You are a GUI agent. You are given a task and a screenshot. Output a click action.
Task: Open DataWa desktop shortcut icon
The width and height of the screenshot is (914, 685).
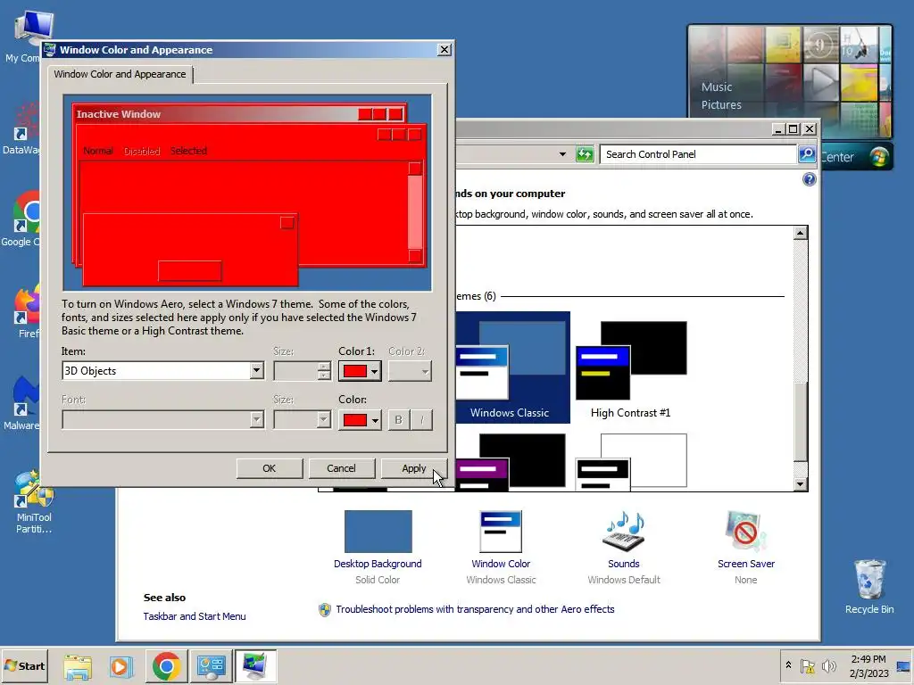[21, 128]
